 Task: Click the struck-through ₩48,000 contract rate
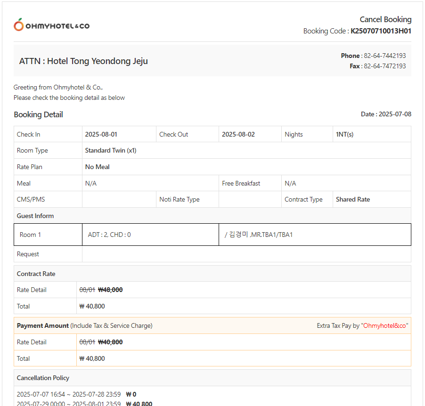click(x=110, y=290)
